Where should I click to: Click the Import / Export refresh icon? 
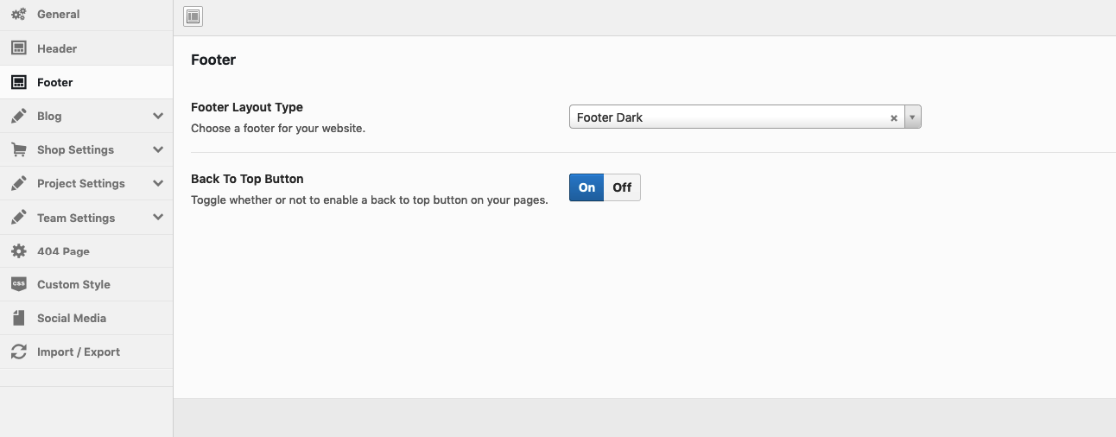point(18,352)
